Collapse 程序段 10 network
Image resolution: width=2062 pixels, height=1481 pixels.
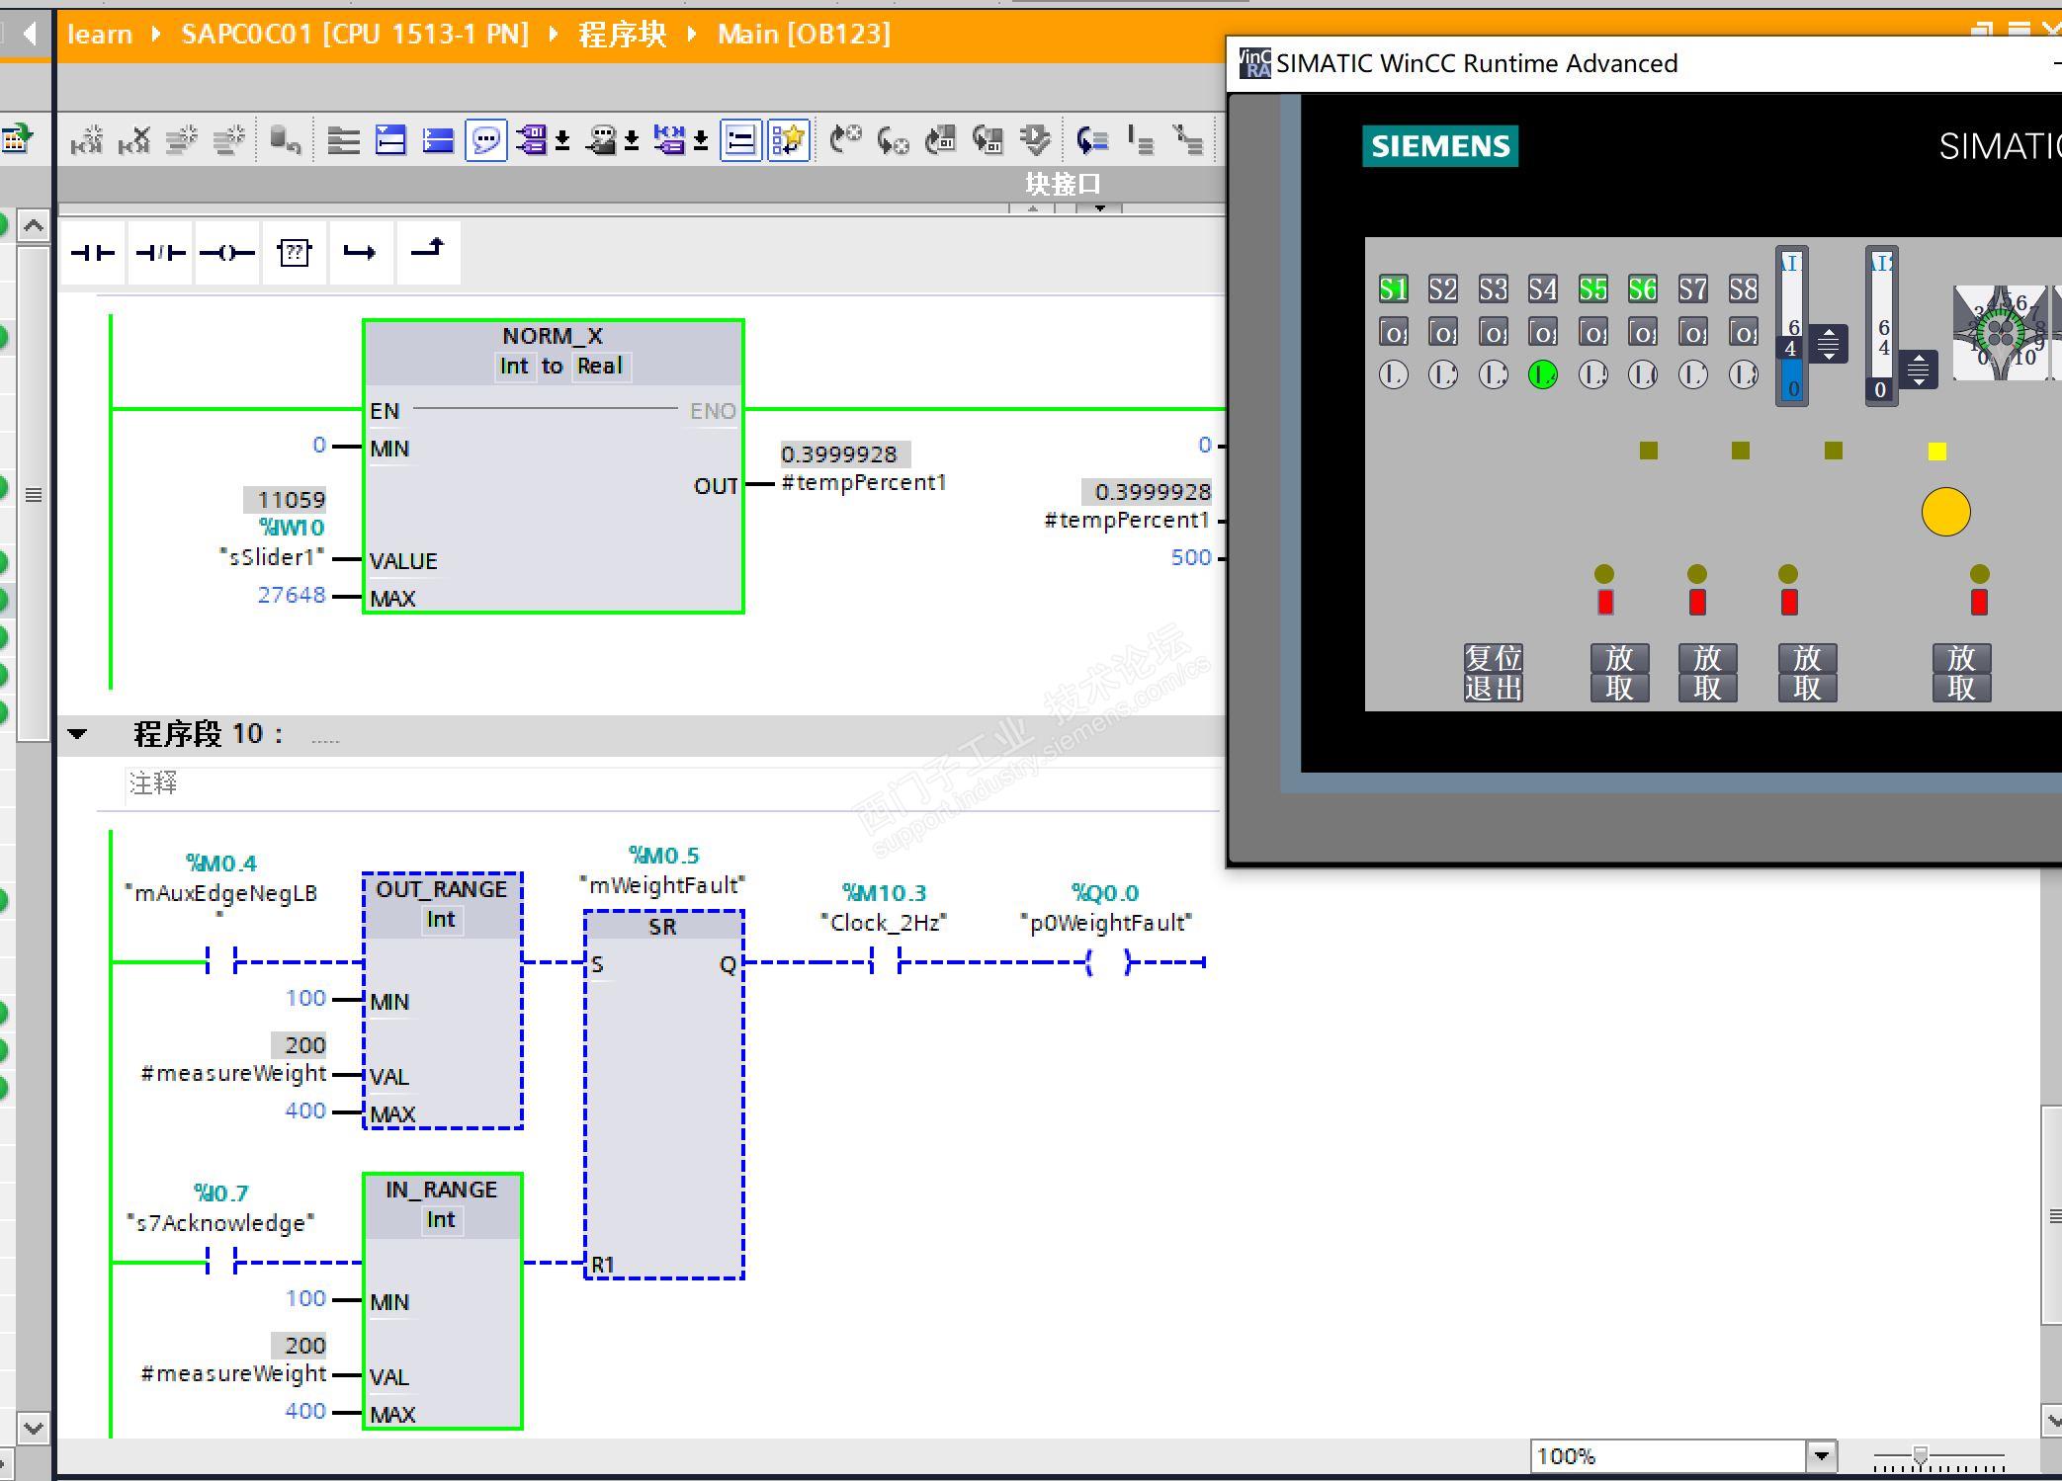tap(77, 734)
